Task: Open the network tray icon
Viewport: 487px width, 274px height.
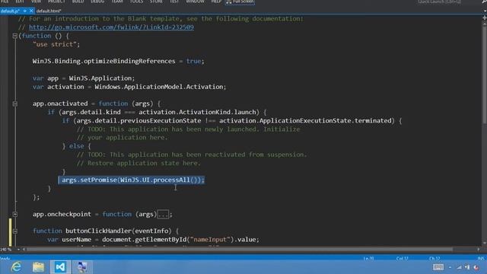Action: [460, 267]
